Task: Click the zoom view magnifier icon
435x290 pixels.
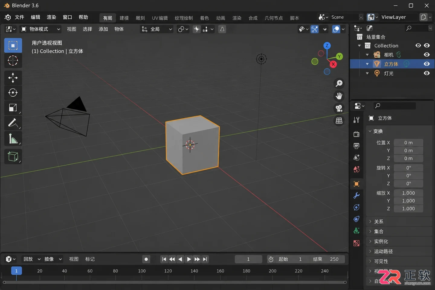Action: pos(339,83)
